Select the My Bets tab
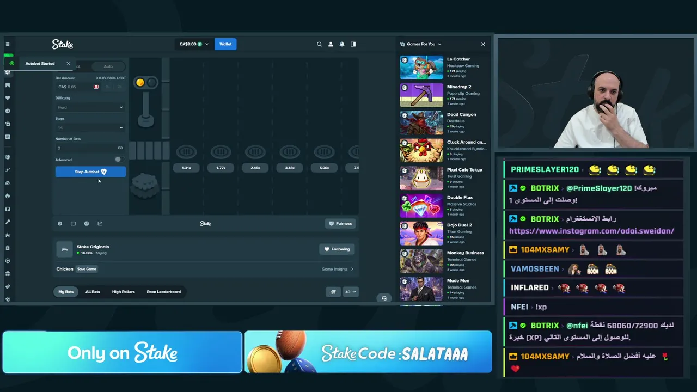This screenshot has width=697, height=392. tap(66, 292)
